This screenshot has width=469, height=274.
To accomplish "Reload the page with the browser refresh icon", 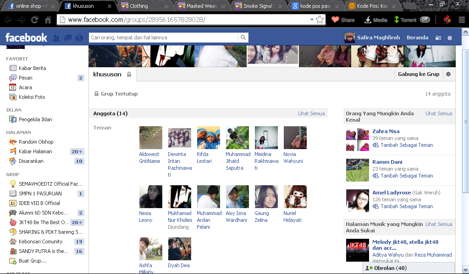I will click(34, 20).
